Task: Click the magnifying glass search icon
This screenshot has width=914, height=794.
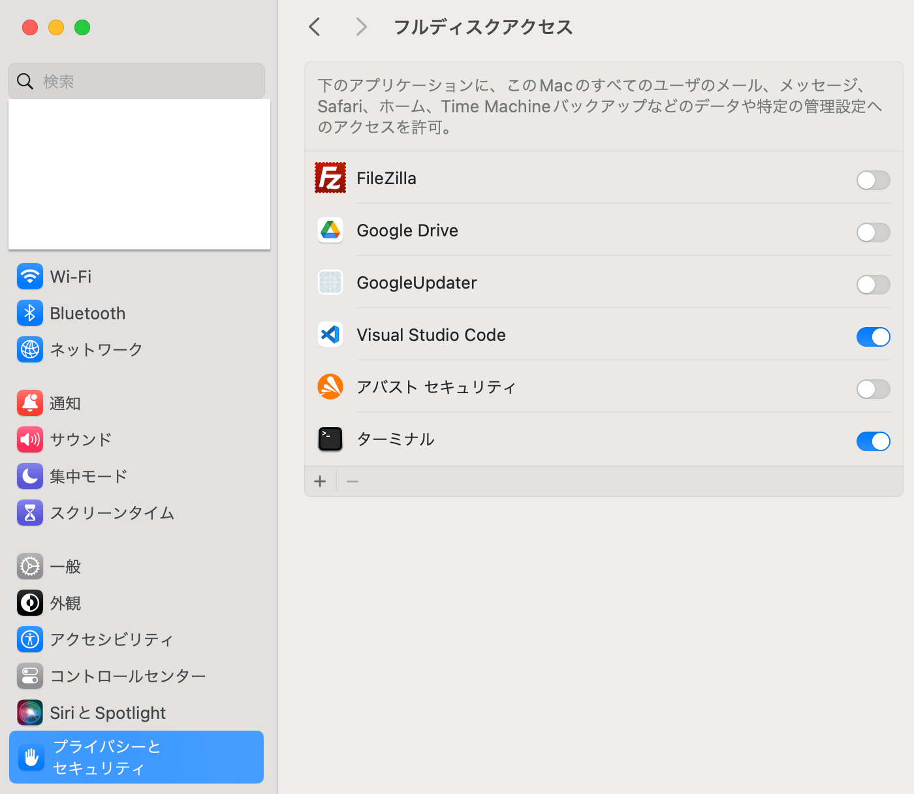Action: [x=25, y=81]
